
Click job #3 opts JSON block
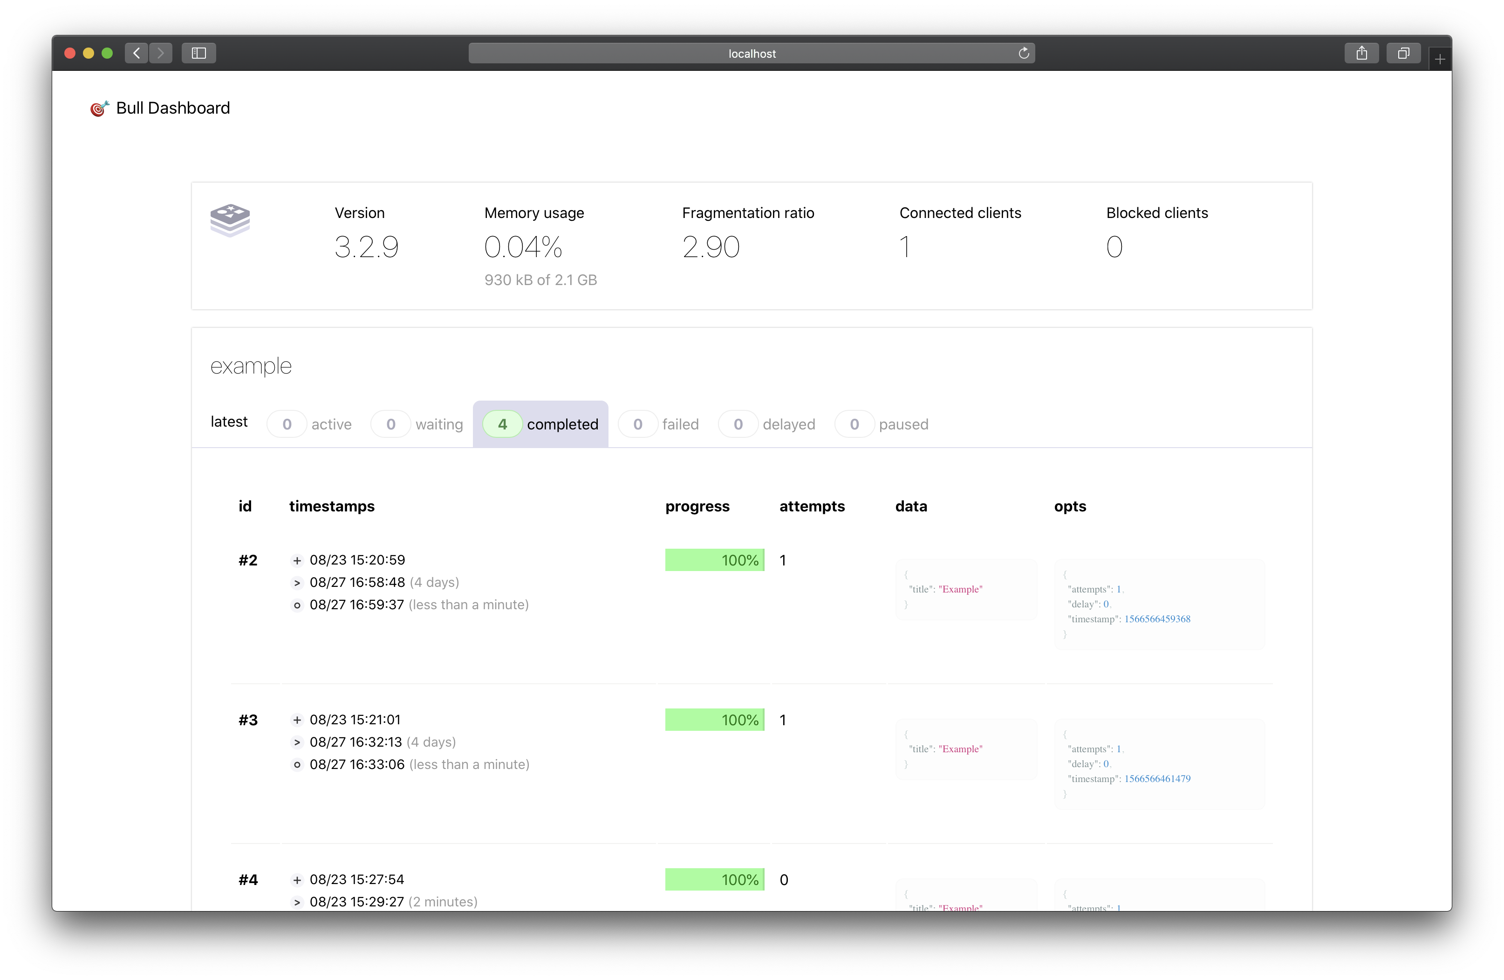click(1159, 764)
